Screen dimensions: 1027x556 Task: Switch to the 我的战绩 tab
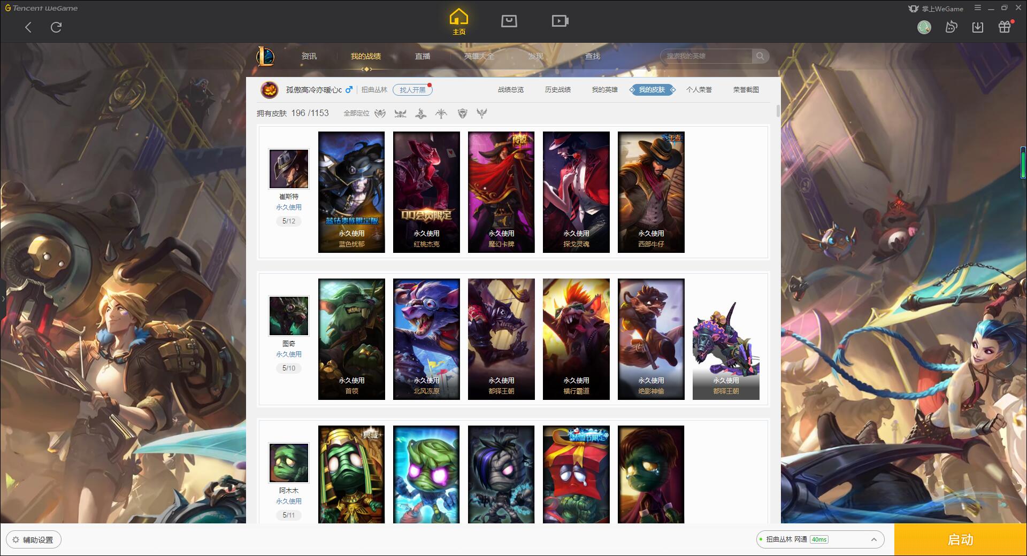pos(365,56)
